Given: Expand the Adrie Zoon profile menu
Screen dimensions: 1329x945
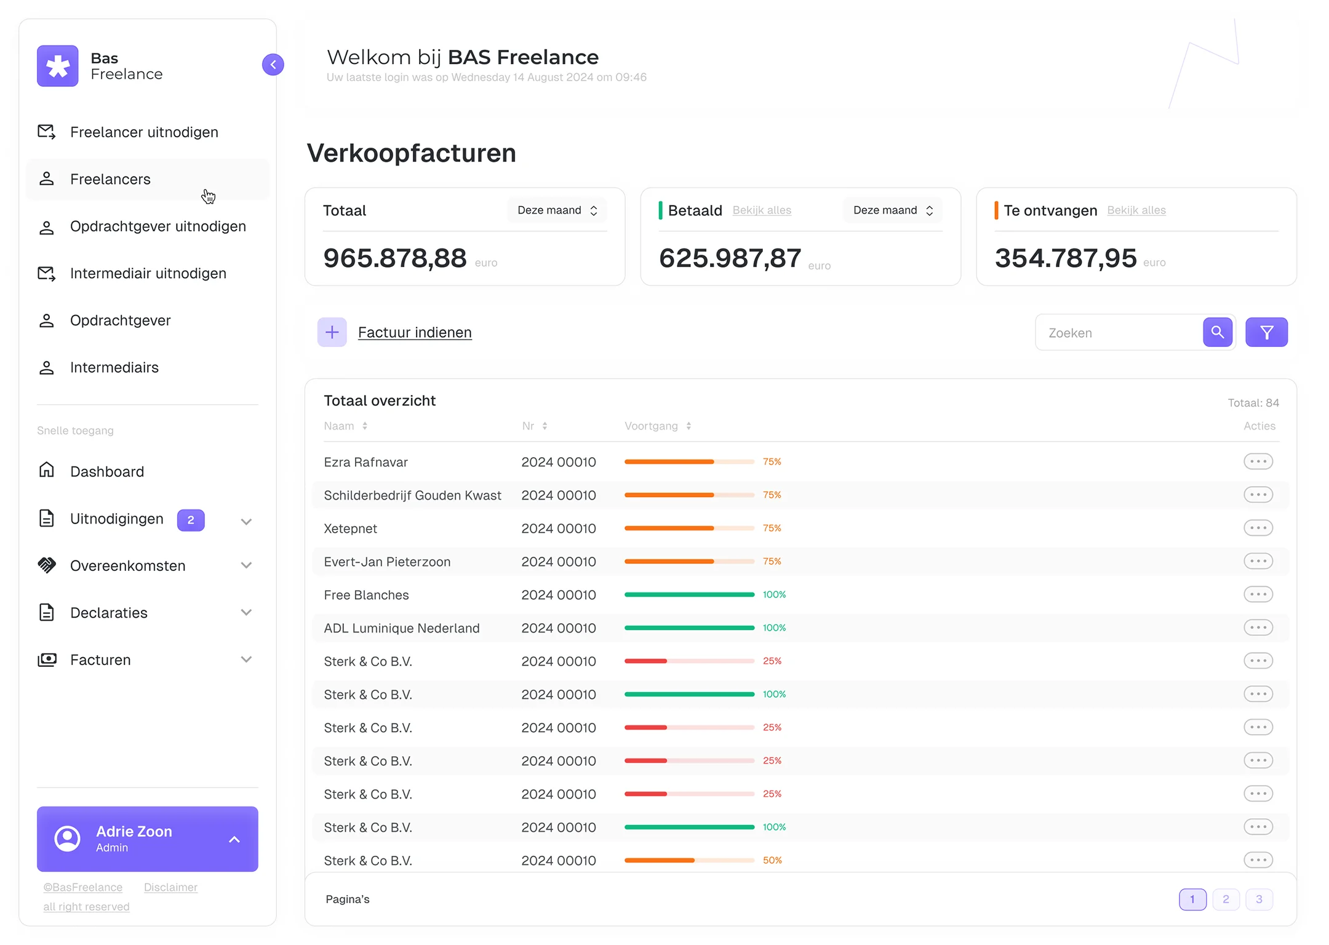Looking at the screenshot, I should coord(234,839).
